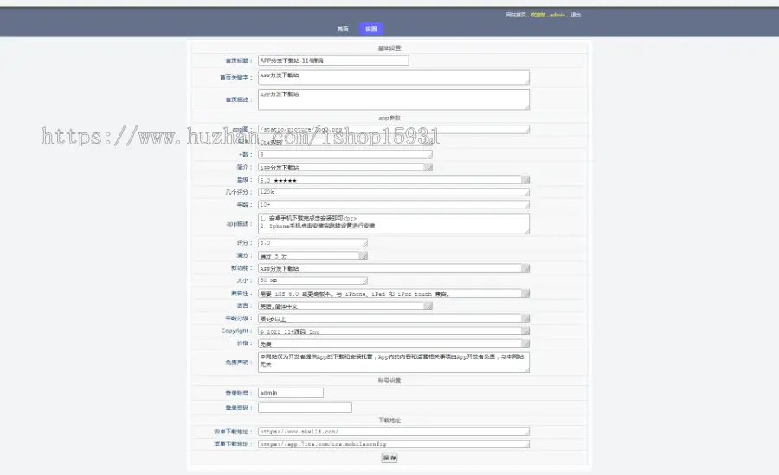Click the 退出 logout link
779x475 pixels.
[x=576, y=15]
